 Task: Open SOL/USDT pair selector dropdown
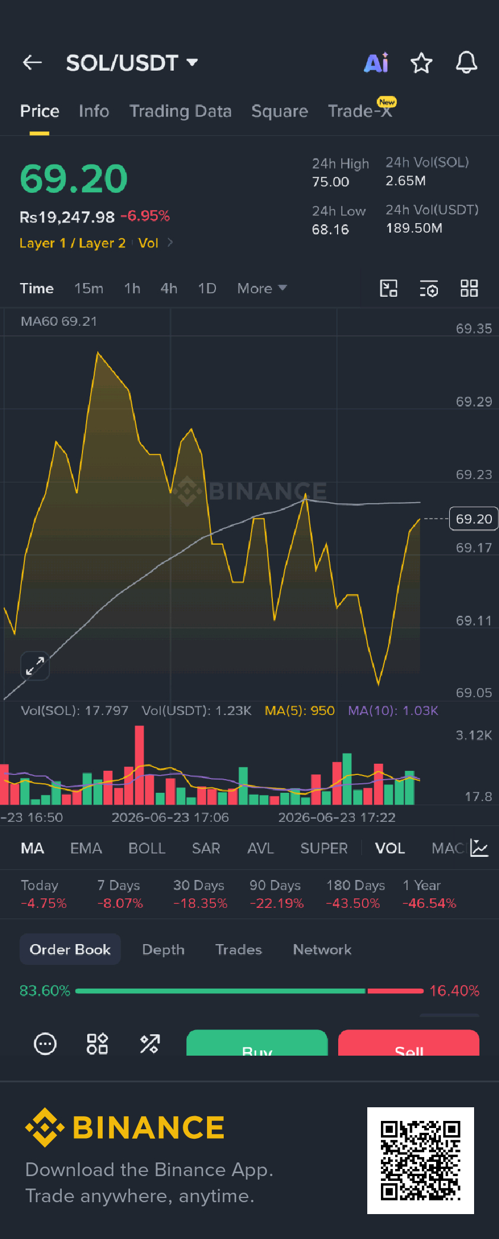click(132, 62)
